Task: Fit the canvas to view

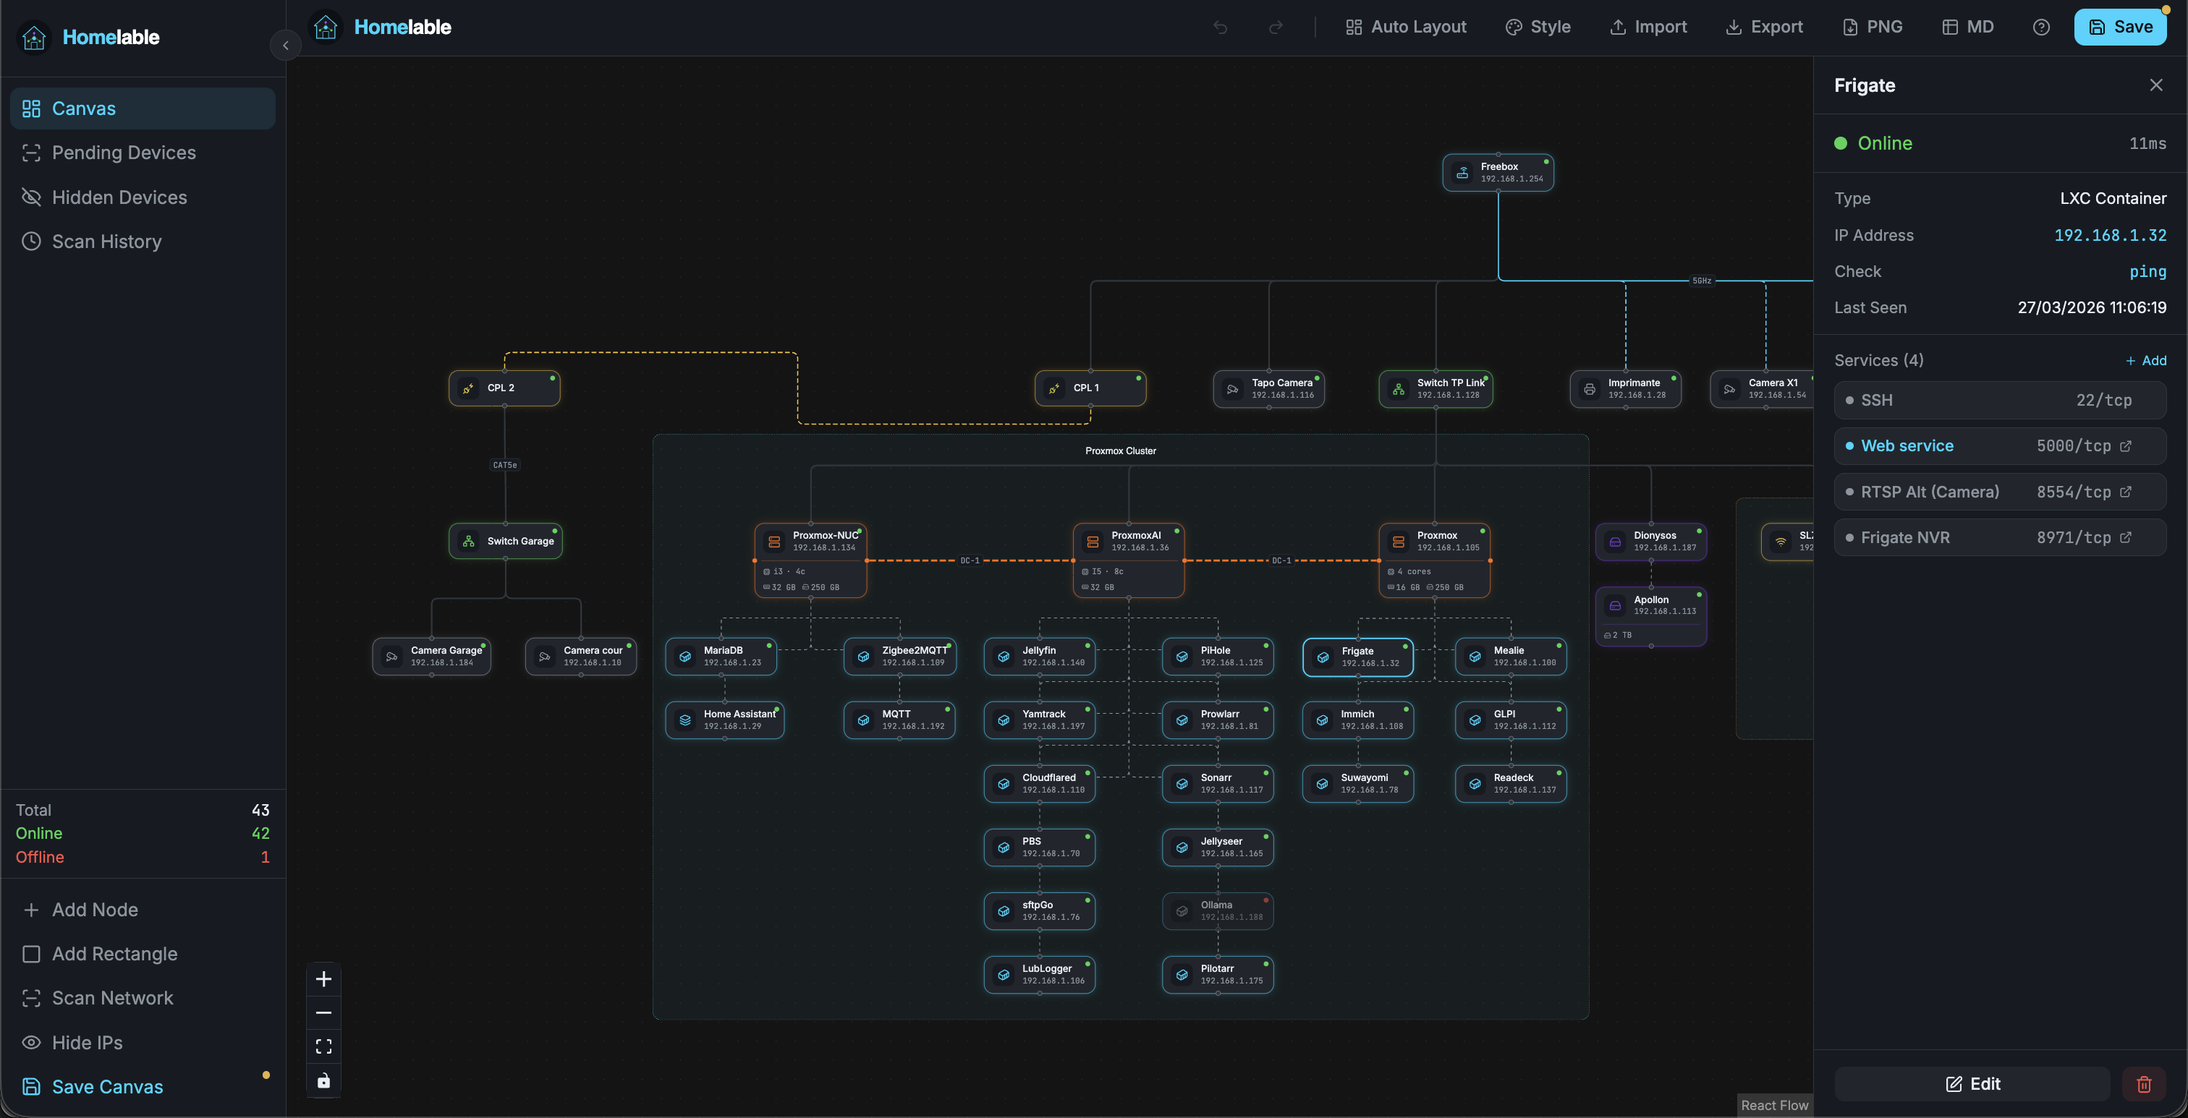Action: point(323,1046)
